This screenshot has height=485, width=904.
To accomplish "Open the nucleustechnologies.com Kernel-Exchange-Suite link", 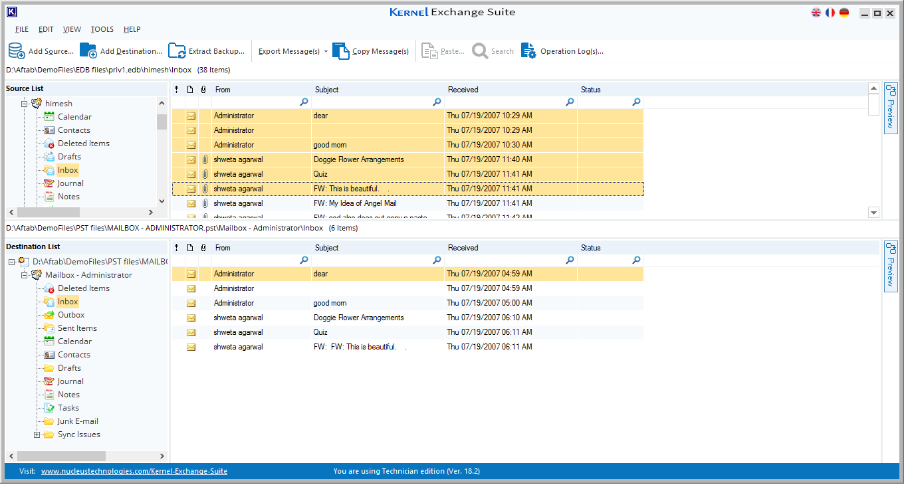I will tap(134, 471).
